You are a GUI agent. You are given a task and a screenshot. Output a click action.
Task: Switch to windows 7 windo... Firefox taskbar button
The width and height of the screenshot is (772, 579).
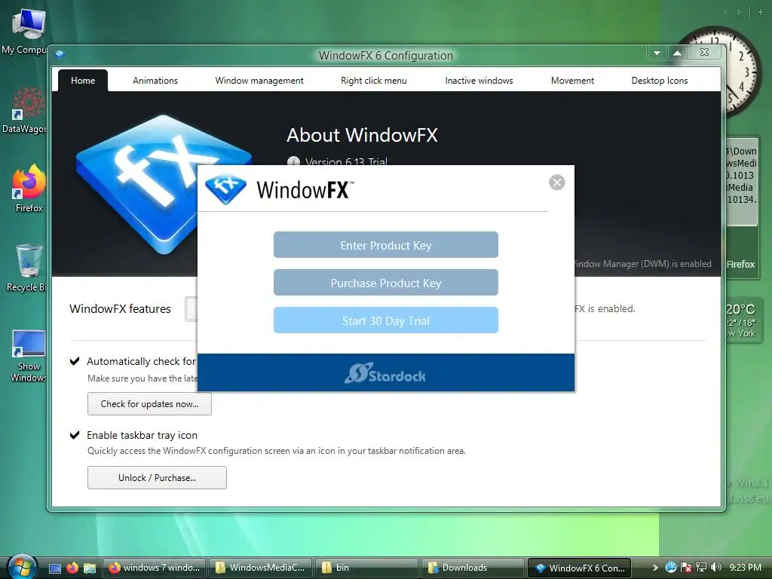coord(154,568)
